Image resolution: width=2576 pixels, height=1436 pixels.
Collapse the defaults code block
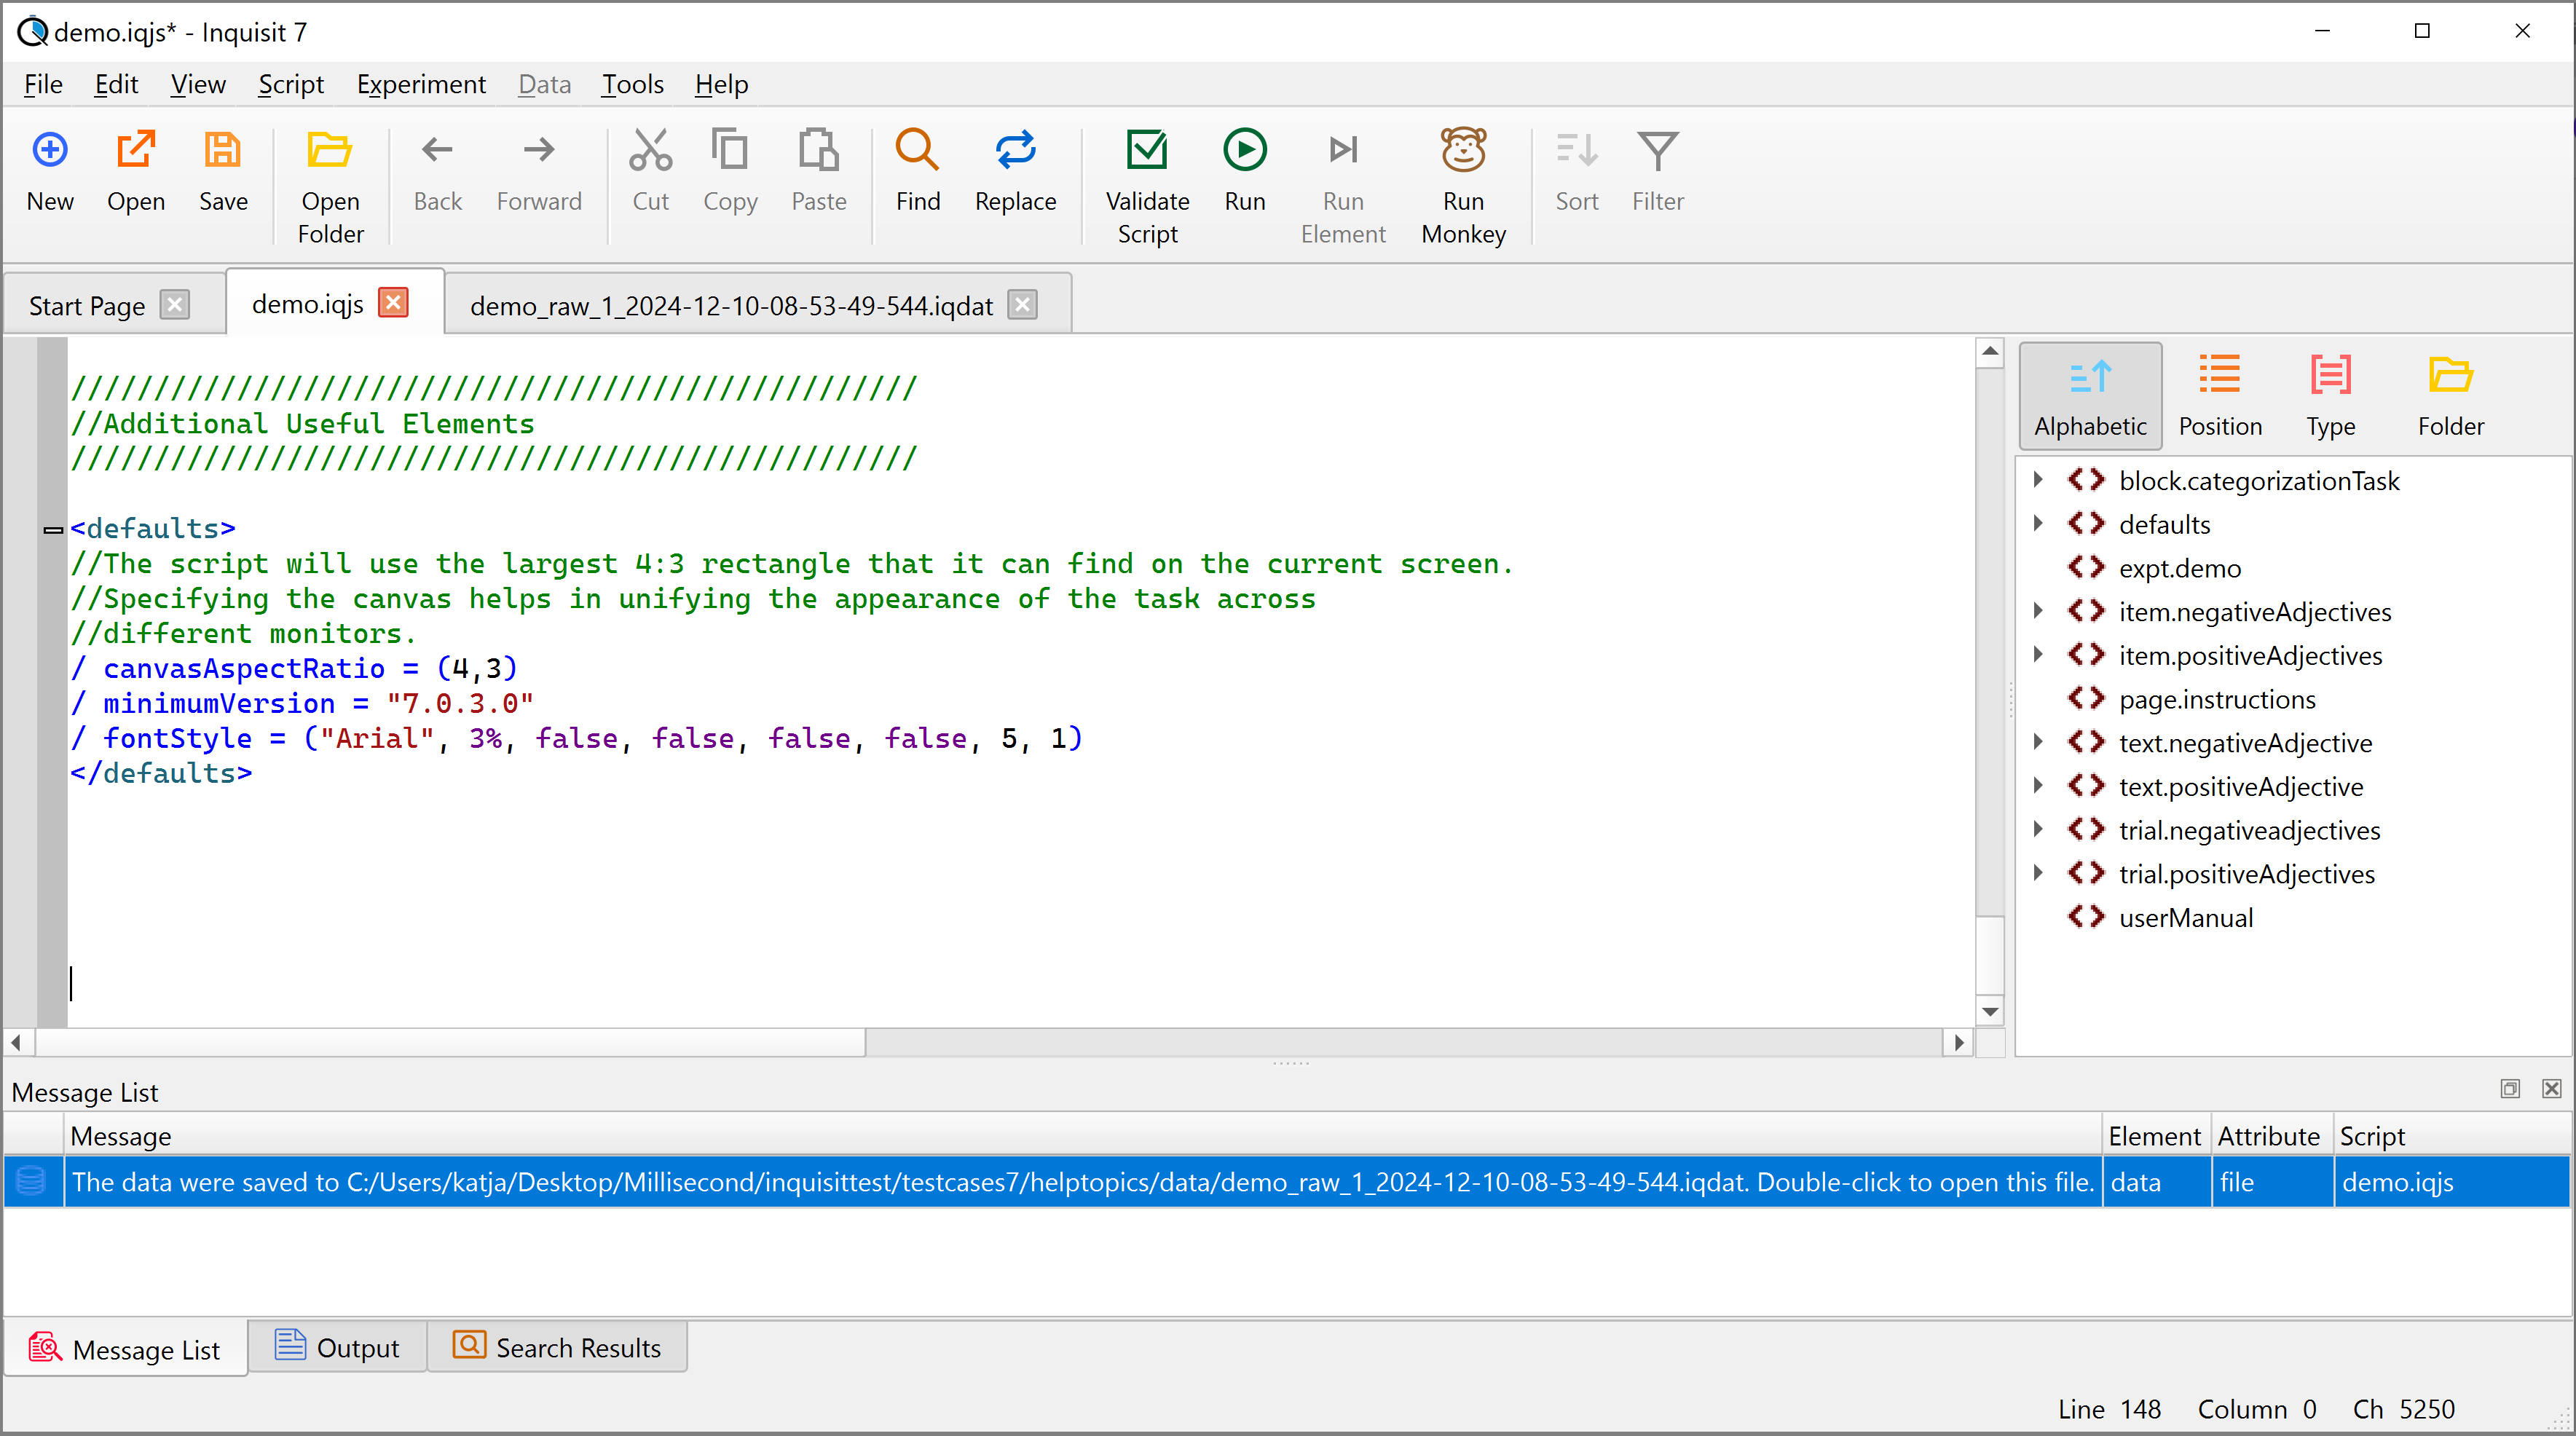pos(53,530)
